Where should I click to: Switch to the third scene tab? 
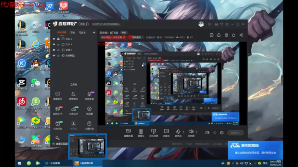[x=82, y=33]
